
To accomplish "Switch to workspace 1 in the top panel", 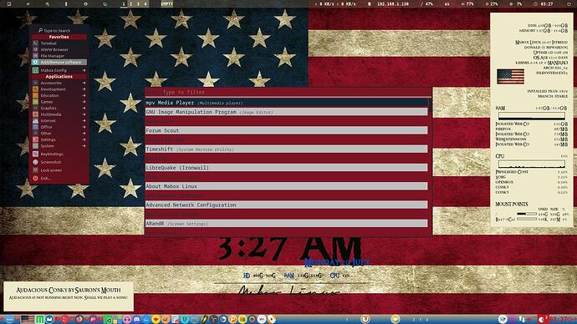I will point(124,4).
